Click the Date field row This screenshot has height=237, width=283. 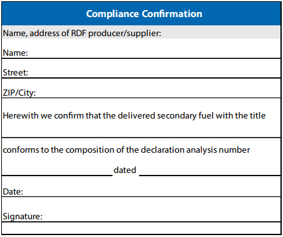tap(141, 186)
